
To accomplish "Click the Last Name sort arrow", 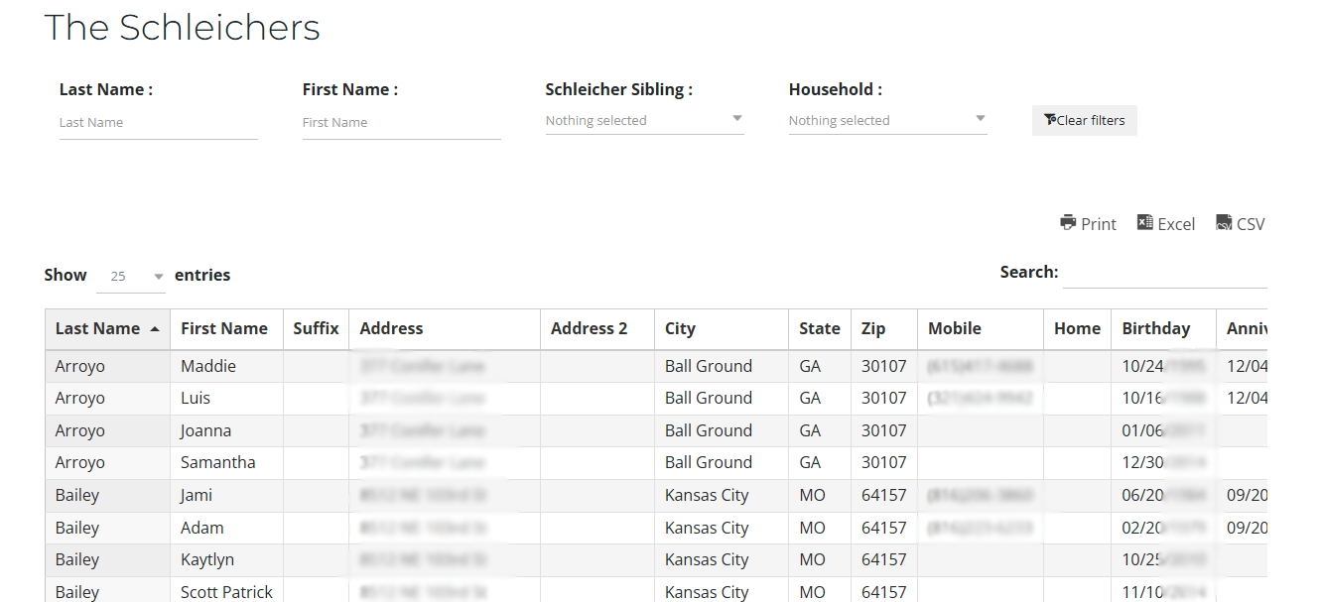I will tap(154, 329).
